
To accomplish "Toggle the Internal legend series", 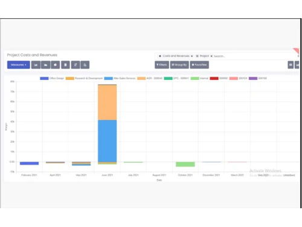I will pos(199,78).
